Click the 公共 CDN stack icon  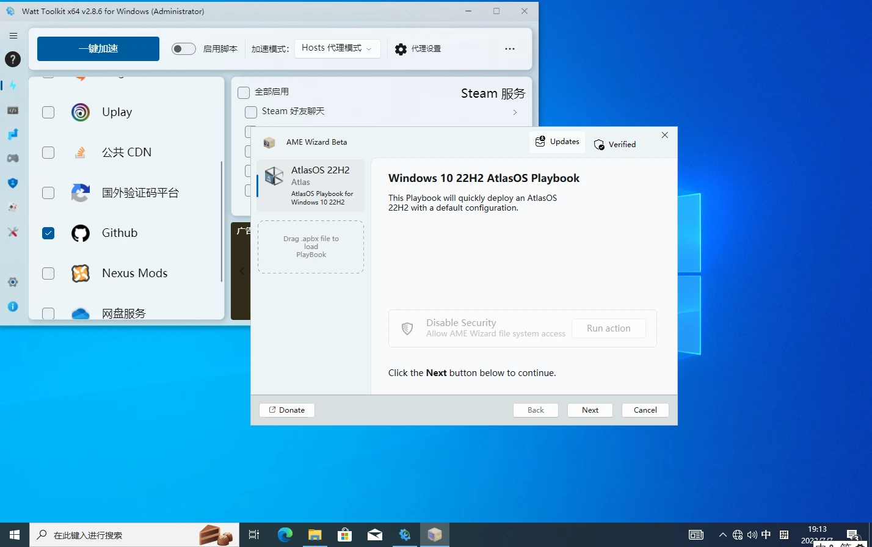[x=81, y=153]
